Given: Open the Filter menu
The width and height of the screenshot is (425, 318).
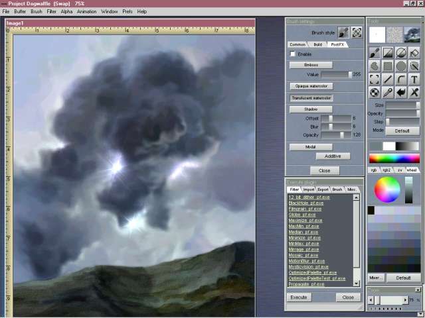Looking at the screenshot, I should pyautogui.click(x=51, y=11).
